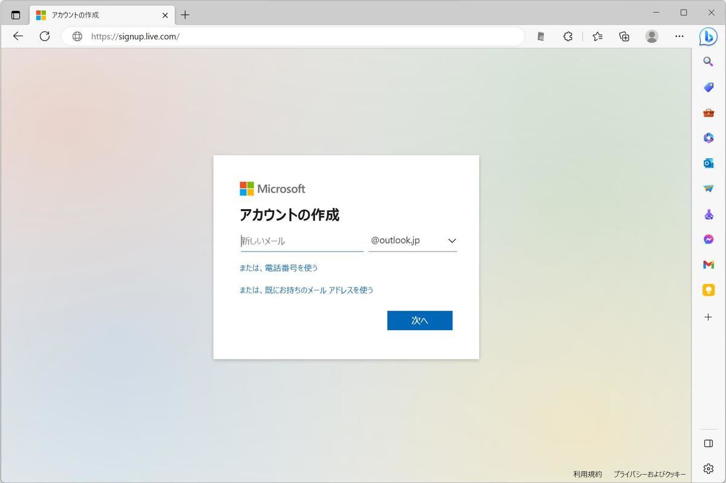
Task: Click the 新しいメール email input field
Action: coord(302,241)
